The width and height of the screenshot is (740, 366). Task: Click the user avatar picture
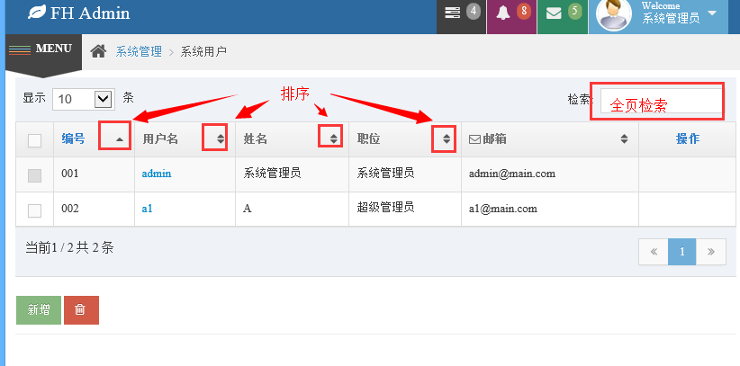[x=614, y=13]
